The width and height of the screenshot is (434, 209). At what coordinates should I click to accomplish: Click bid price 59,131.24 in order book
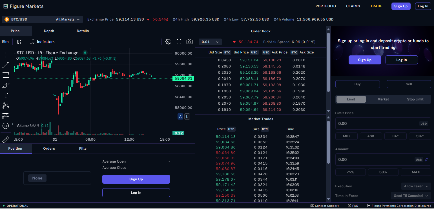point(249,60)
